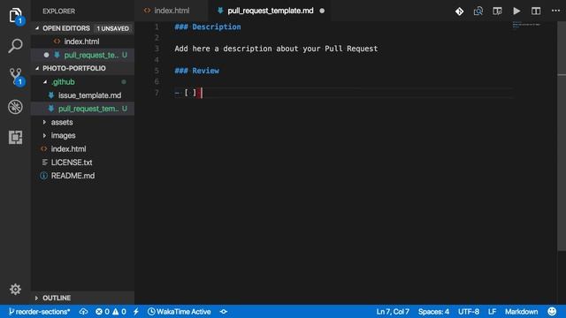The height and width of the screenshot is (318, 566).
Task: Change end of line via LF indicator
Action: [492, 312]
